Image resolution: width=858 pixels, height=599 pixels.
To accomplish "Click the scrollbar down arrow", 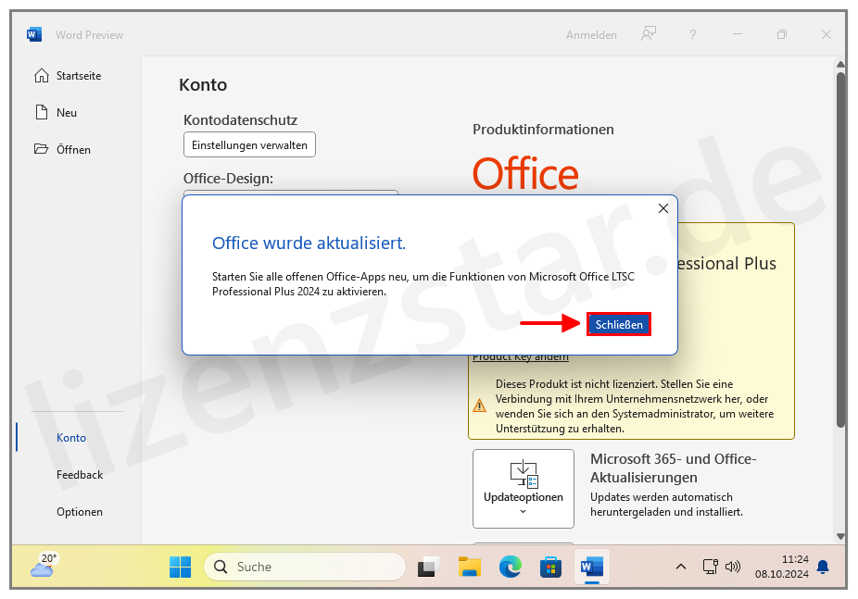I will (840, 537).
